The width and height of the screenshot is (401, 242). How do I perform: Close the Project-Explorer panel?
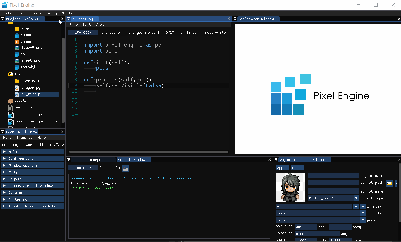pyautogui.click(x=62, y=19)
